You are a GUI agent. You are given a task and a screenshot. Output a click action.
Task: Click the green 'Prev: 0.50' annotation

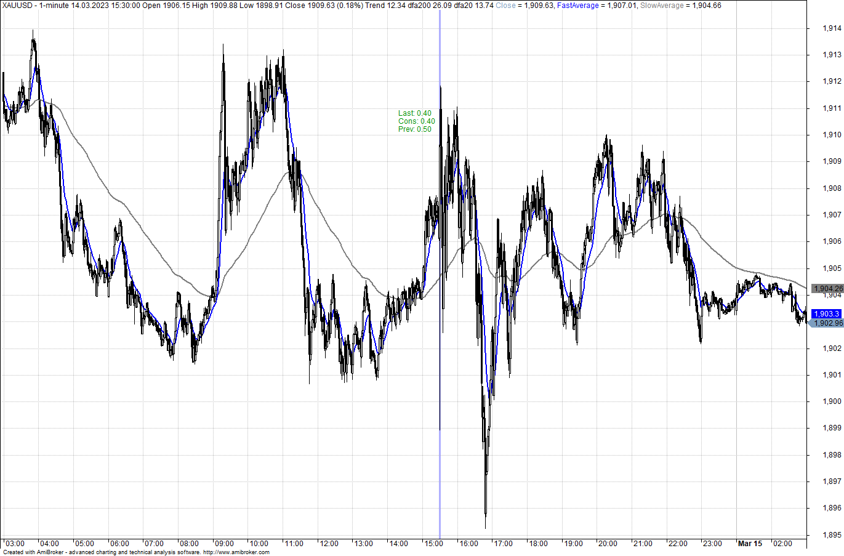coord(415,129)
